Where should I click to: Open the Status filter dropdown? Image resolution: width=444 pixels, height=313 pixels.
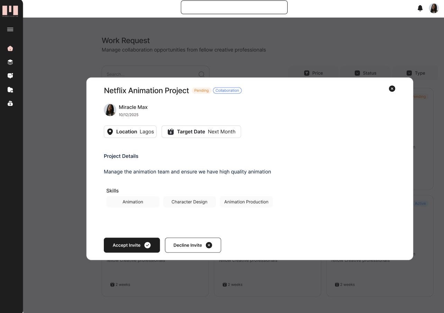tap(365, 73)
